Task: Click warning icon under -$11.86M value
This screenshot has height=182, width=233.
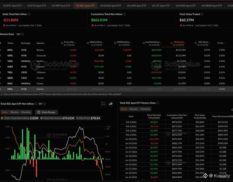Action: pos(4,25)
